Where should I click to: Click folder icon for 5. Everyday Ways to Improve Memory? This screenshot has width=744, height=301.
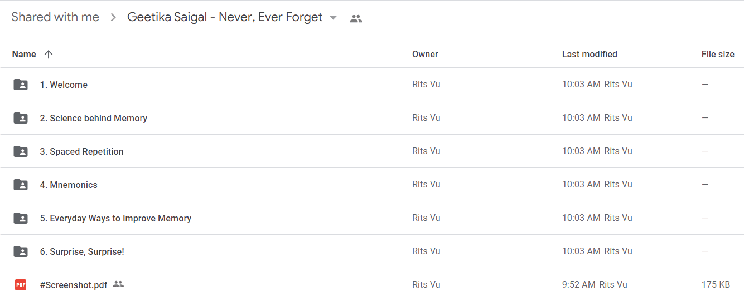(21, 218)
